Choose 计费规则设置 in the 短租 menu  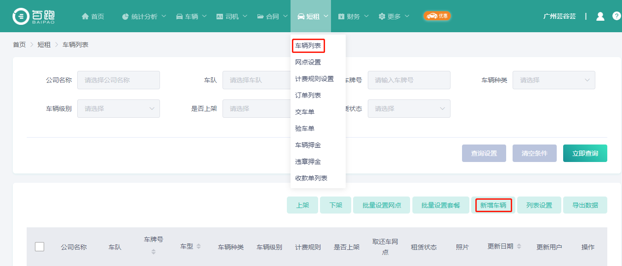[314, 79]
